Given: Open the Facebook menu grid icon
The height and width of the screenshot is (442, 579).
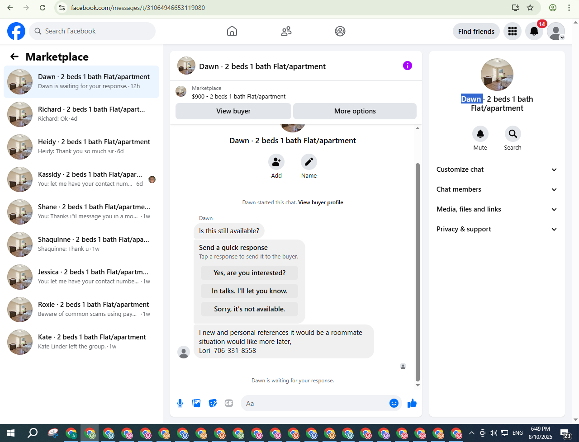Looking at the screenshot, I should coord(513,31).
